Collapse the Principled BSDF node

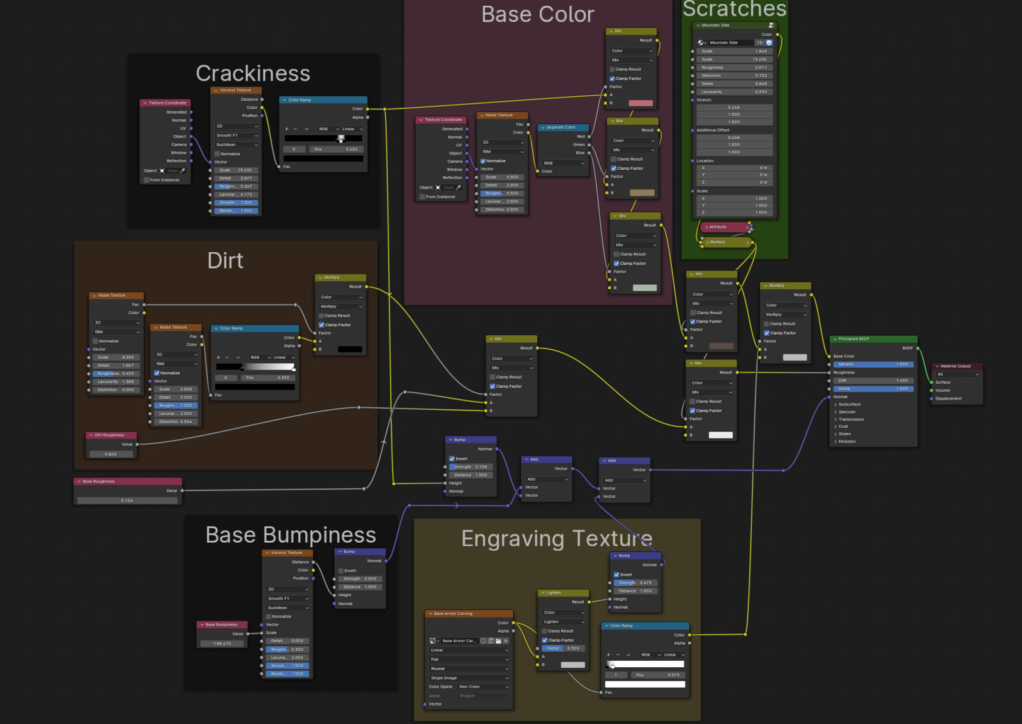[835, 339]
